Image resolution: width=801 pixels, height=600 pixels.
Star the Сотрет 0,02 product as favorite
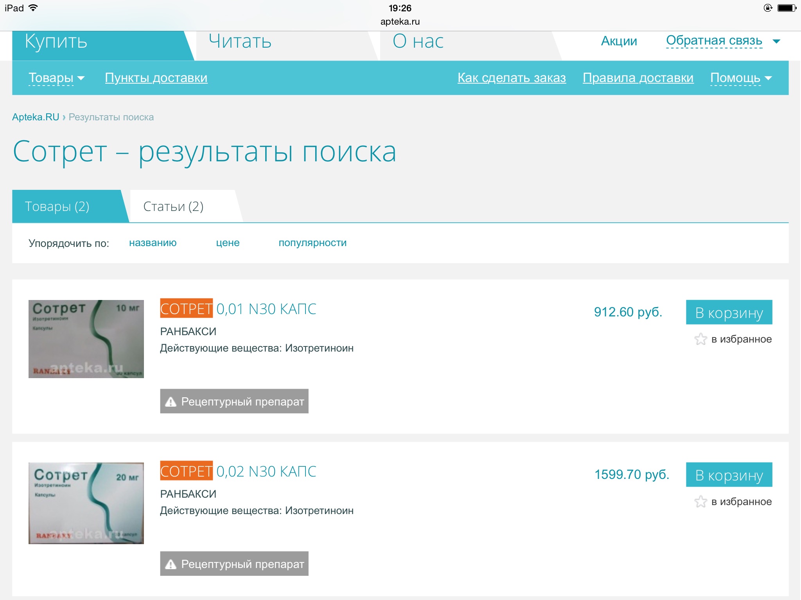click(x=700, y=502)
